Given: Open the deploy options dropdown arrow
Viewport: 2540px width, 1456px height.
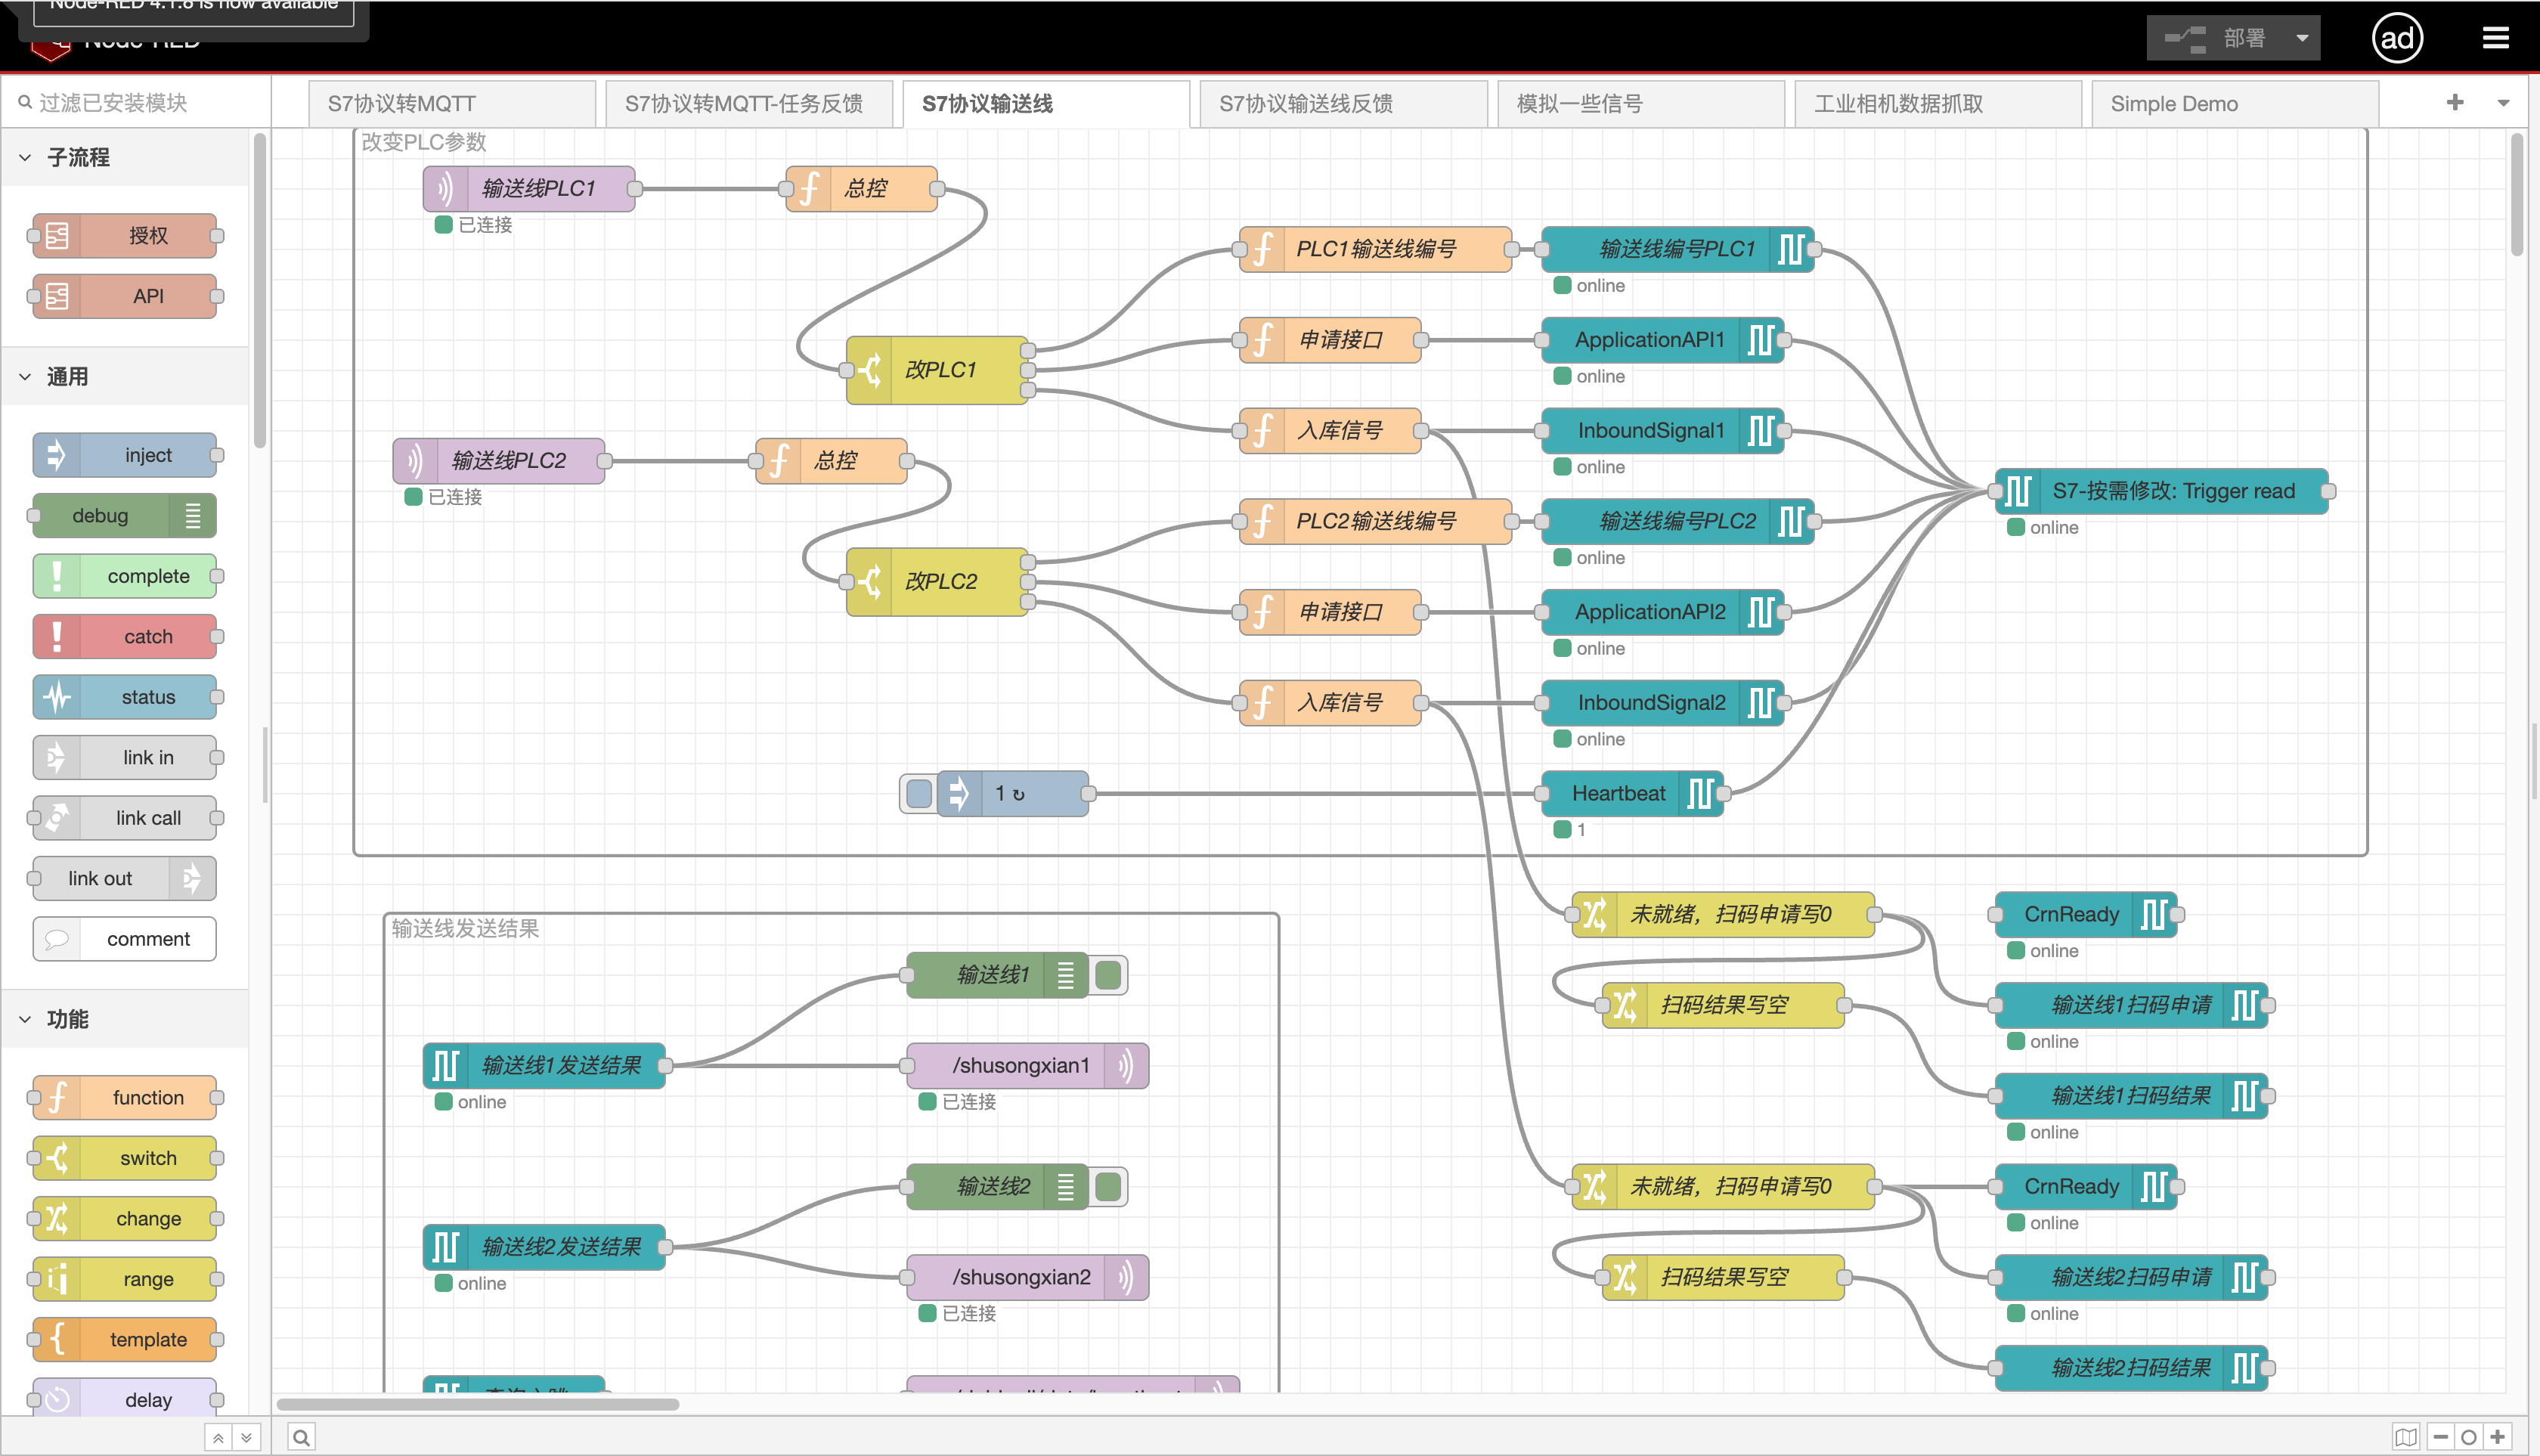Looking at the screenshot, I should pyautogui.click(x=2302, y=38).
